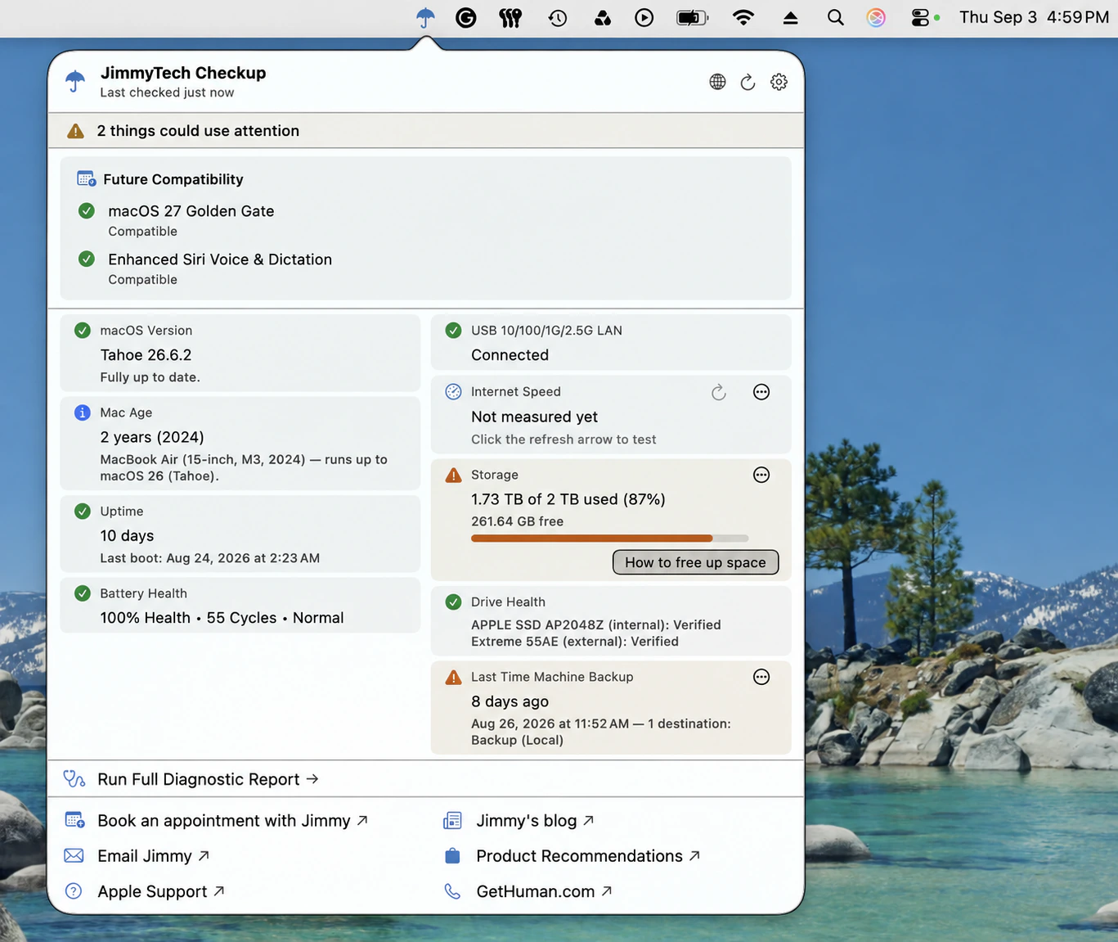Open more options for Storage
1118x942 pixels.
tap(761, 475)
